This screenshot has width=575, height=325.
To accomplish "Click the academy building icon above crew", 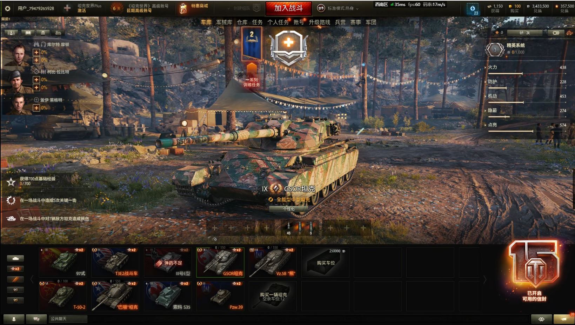I will pyautogui.click(x=43, y=33).
